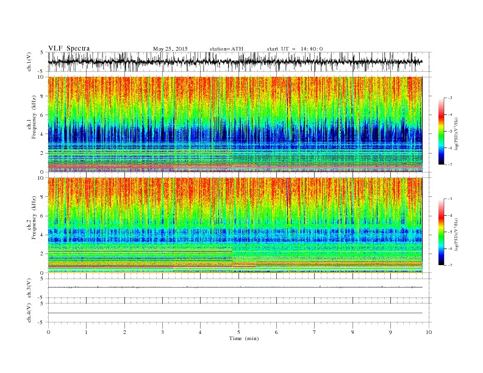This screenshot has width=483, height=373.
Task: Click inside the ch.2 spectrogram panel
Action: 235,226
